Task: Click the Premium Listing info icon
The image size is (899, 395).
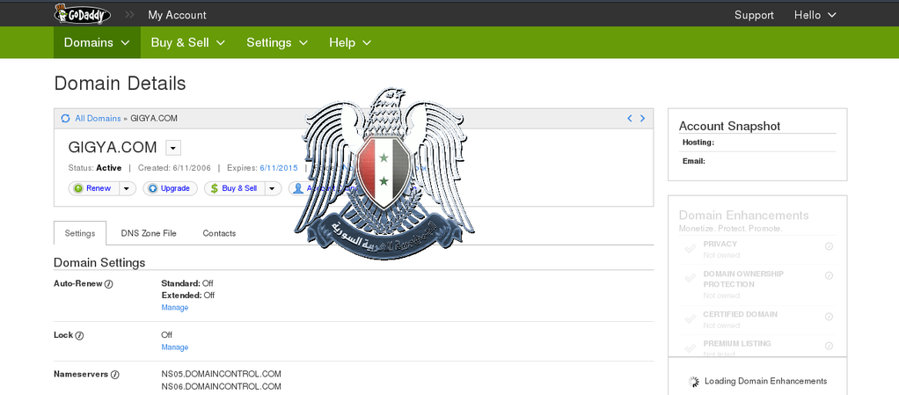Action: 829,346
